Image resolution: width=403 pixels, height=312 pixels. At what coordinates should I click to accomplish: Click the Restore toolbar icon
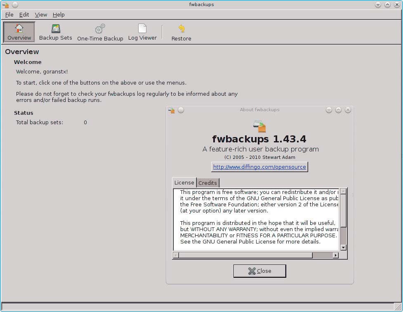click(x=181, y=32)
